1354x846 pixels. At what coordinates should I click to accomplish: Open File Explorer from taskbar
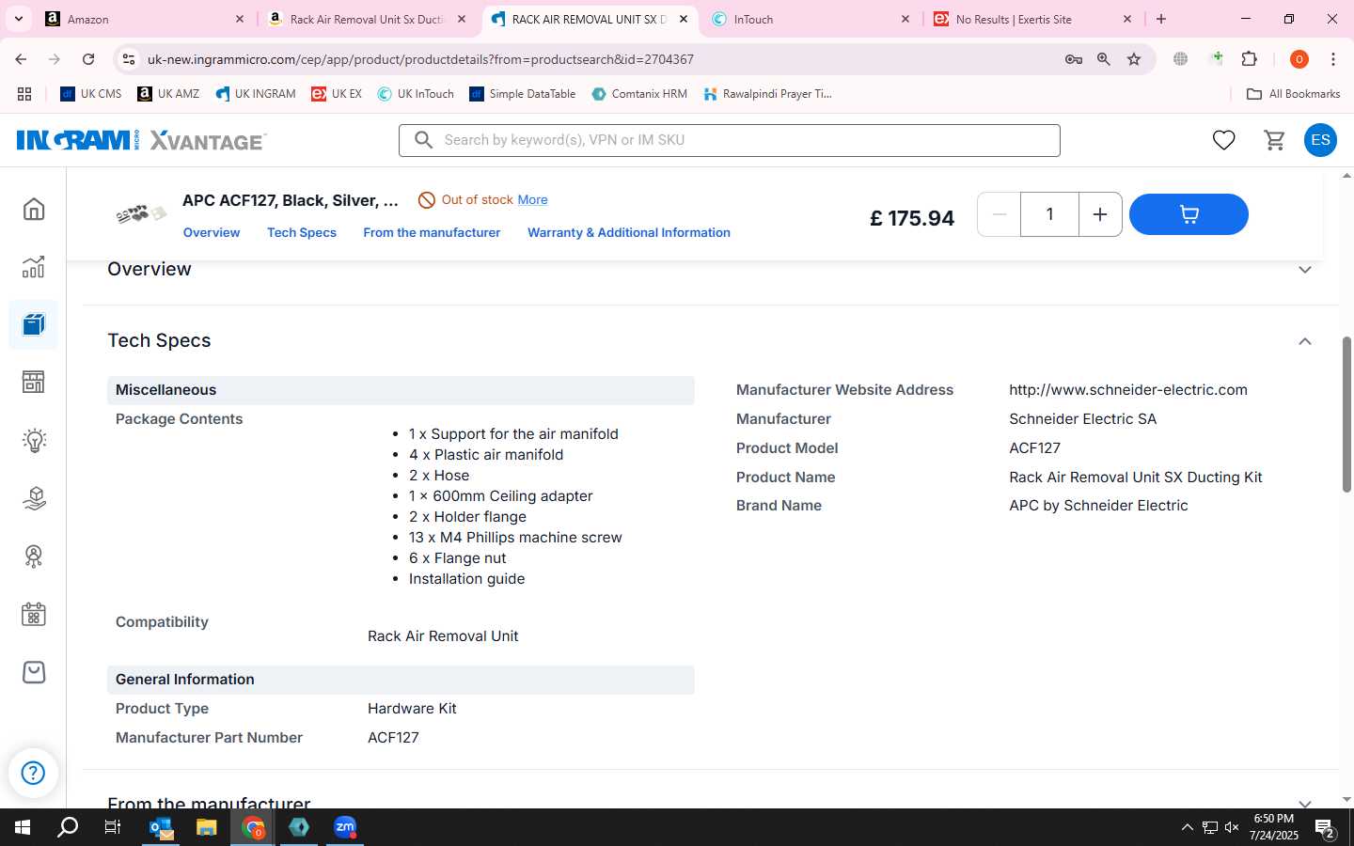tap(206, 827)
